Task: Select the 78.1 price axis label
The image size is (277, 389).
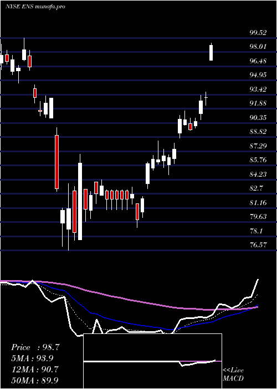Action: (x=257, y=231)
